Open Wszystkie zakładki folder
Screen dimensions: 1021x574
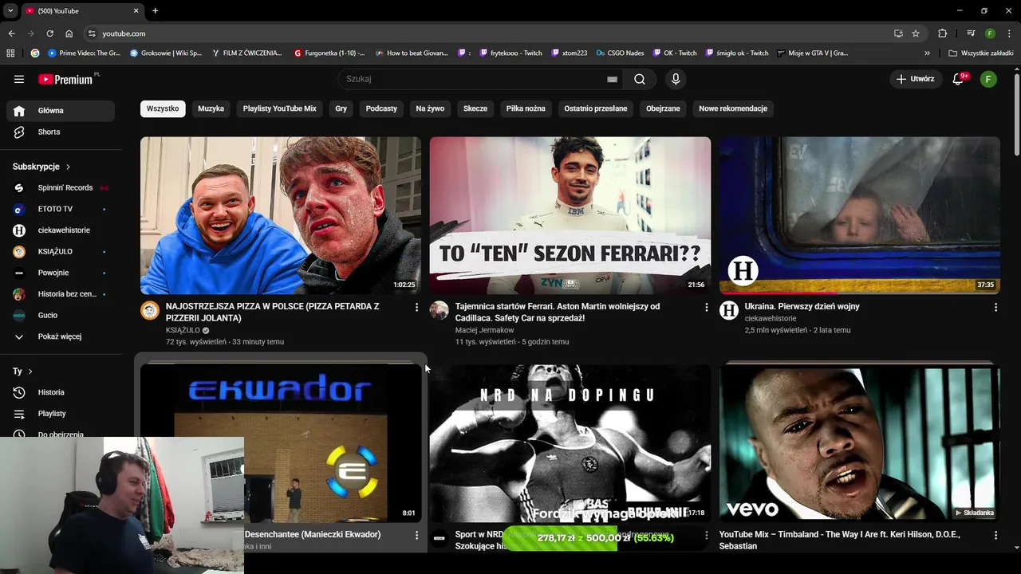[980, 53]
